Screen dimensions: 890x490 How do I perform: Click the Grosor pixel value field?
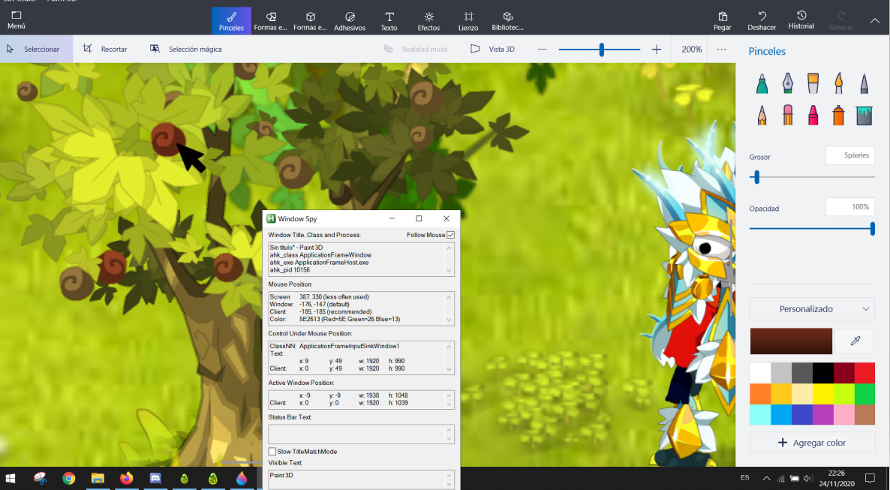click(x=849, y=155)
